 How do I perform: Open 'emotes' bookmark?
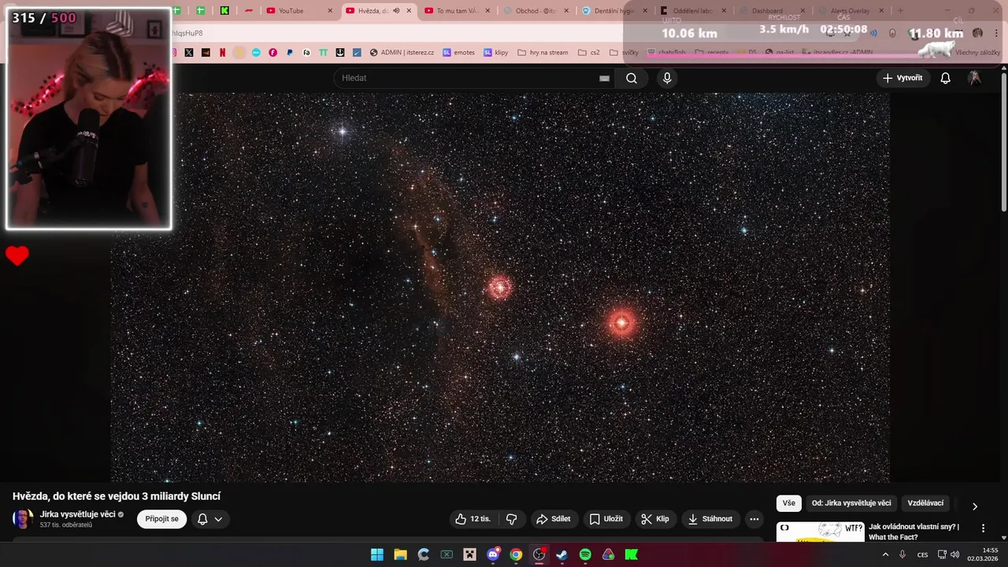point(458,53)
